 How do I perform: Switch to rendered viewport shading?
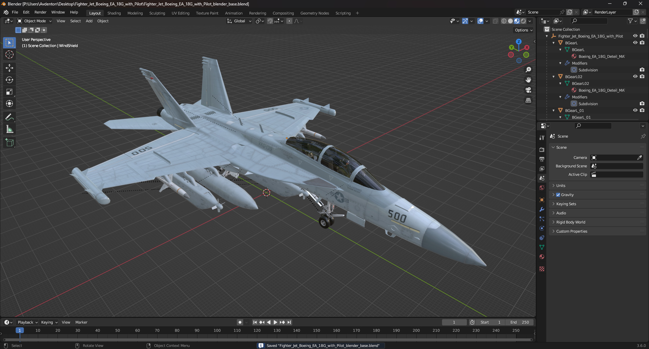[x=523, y=21]
